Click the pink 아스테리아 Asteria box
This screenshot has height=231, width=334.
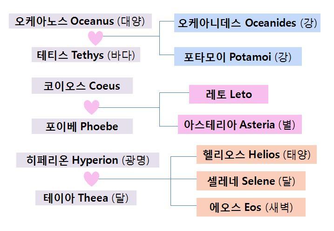coord(239,125)
